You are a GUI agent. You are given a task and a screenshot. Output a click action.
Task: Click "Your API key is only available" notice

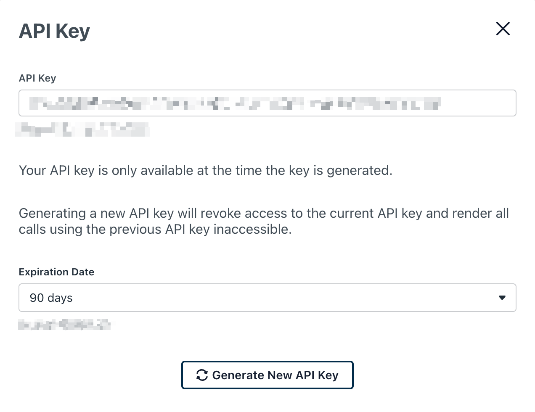[x=206, y=171]
